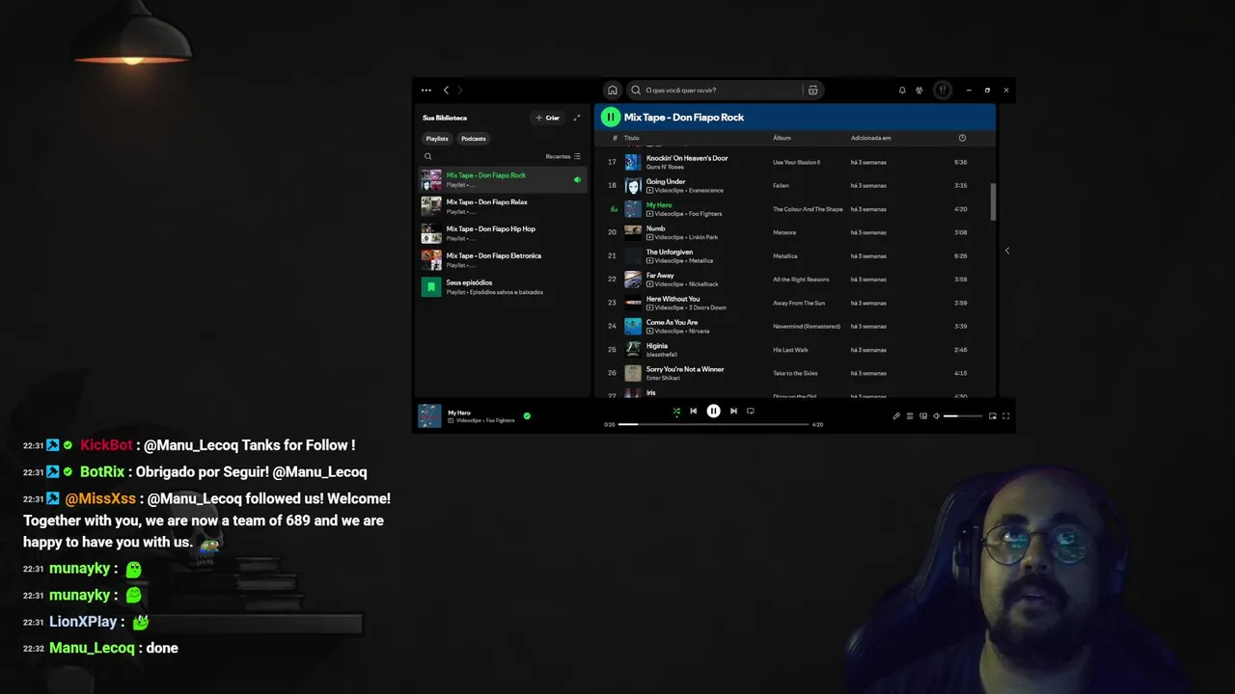Filter library by Podcasts
This screenshot has height=694, width=1235.
tap(474, 139)
